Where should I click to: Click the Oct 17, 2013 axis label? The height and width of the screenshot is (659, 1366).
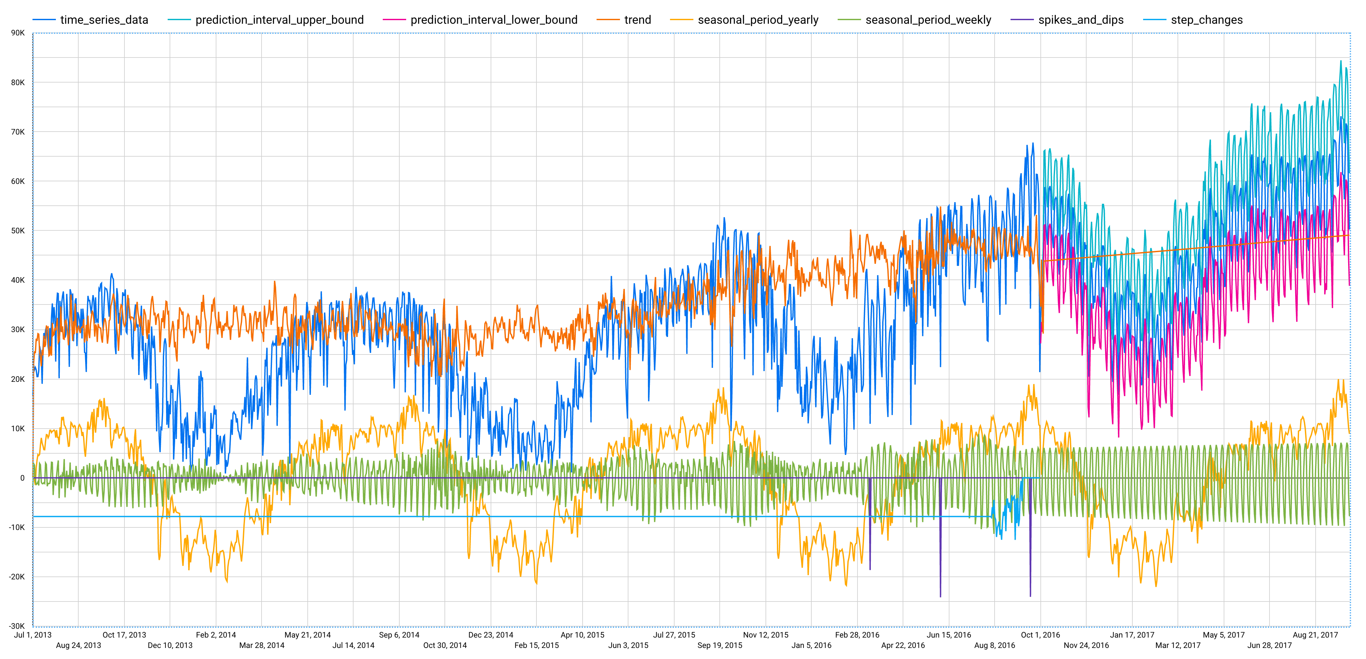pyautogui.click(x=124, y=635)
